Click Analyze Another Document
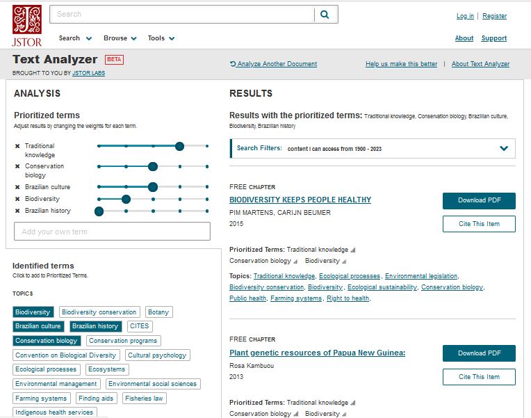This screenshot has height=418, width=531. [274, 64]
